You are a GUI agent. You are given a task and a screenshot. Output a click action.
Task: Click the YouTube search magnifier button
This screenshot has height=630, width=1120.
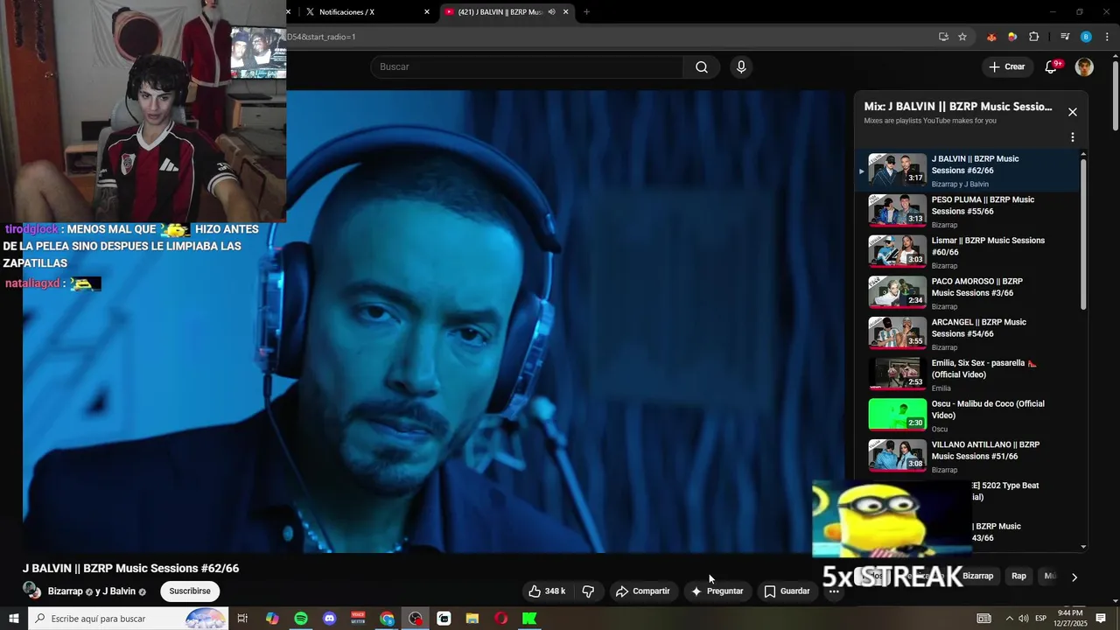point(702,67)
